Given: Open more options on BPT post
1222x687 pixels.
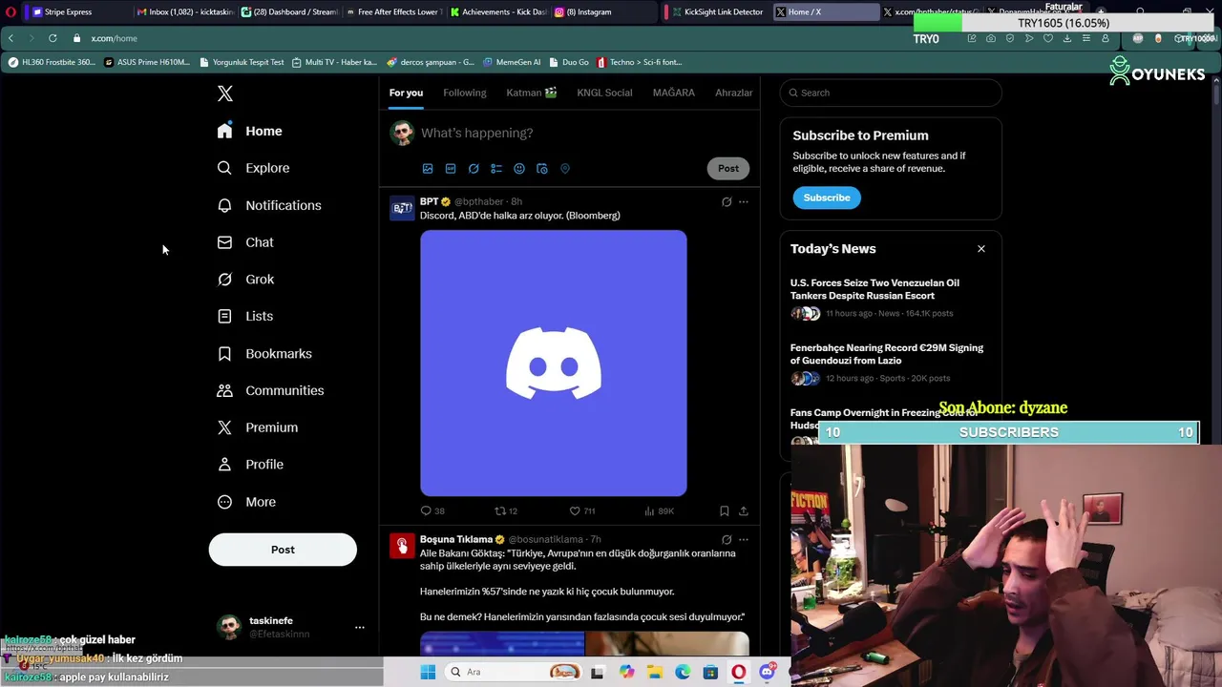Looking at the screenshot, I should pos(744,202).
